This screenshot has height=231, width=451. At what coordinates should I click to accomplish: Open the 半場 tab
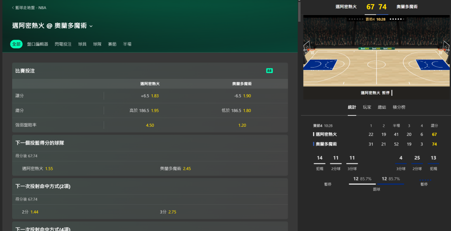tap(127, 44)
